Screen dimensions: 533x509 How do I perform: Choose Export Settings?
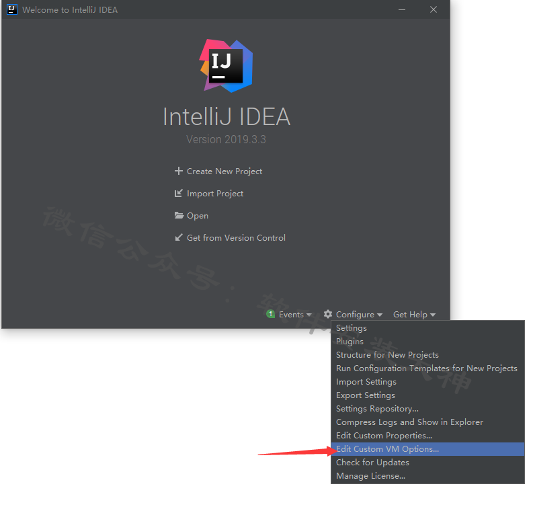[x=427, y=395]
